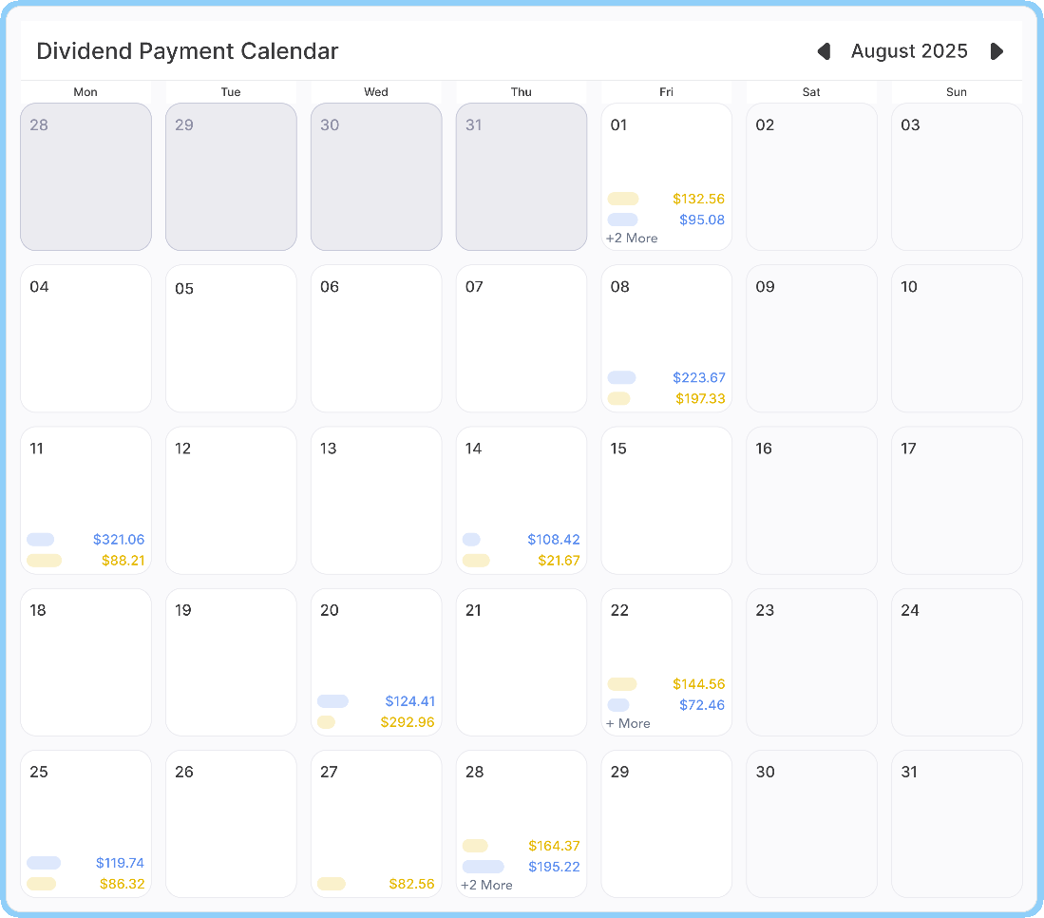The image size is (1044, 918).
Task: Select the $108.42 dividend on August 14
Action: pyautogui.click(x=553, y=540)
